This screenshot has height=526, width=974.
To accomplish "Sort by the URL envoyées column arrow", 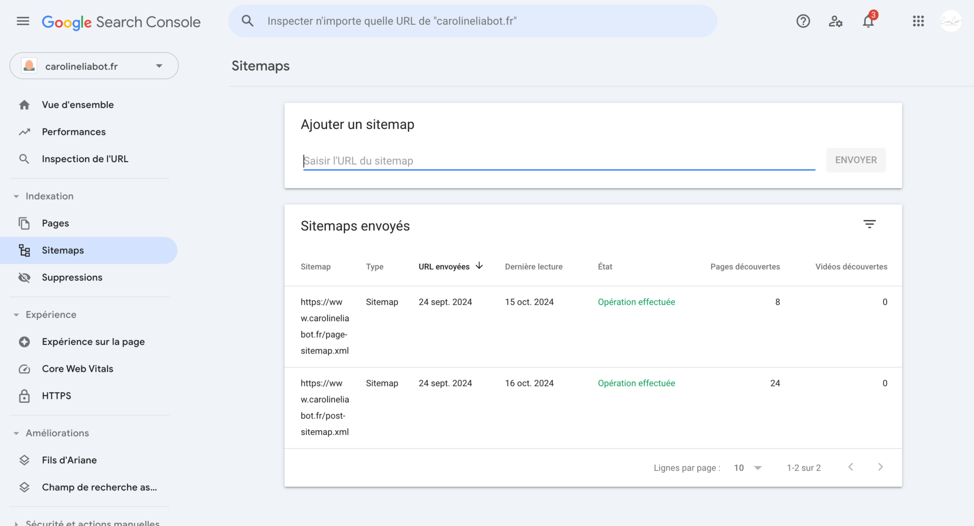I will pos(479,266).
